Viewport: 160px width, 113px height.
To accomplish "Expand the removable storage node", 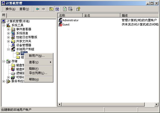I will tap(8, 77).
